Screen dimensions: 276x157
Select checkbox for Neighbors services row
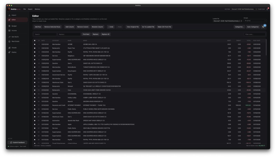pyautogui.click(x=35, y=56)
